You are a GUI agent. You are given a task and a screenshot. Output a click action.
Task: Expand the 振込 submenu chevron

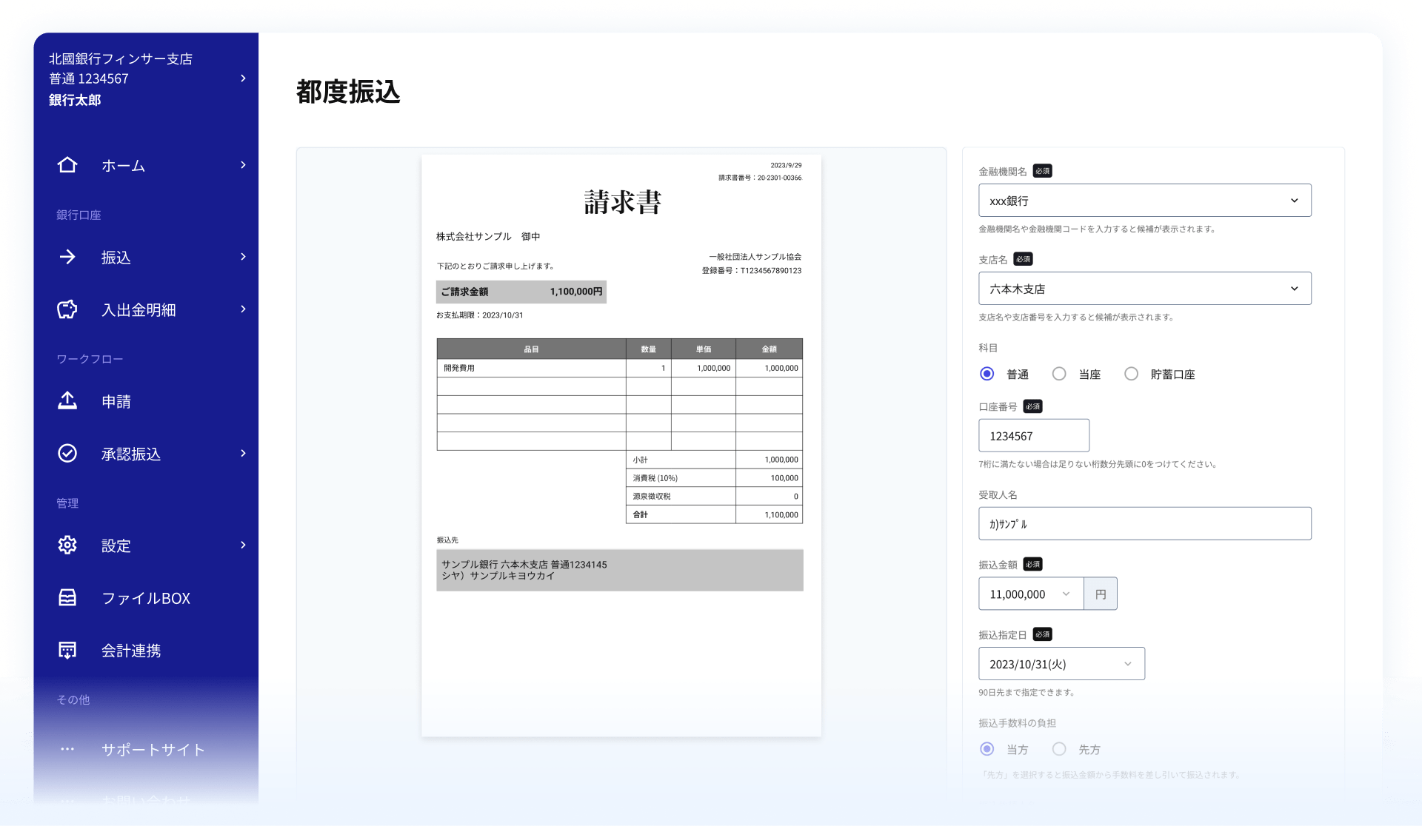(x=243, y=257)
